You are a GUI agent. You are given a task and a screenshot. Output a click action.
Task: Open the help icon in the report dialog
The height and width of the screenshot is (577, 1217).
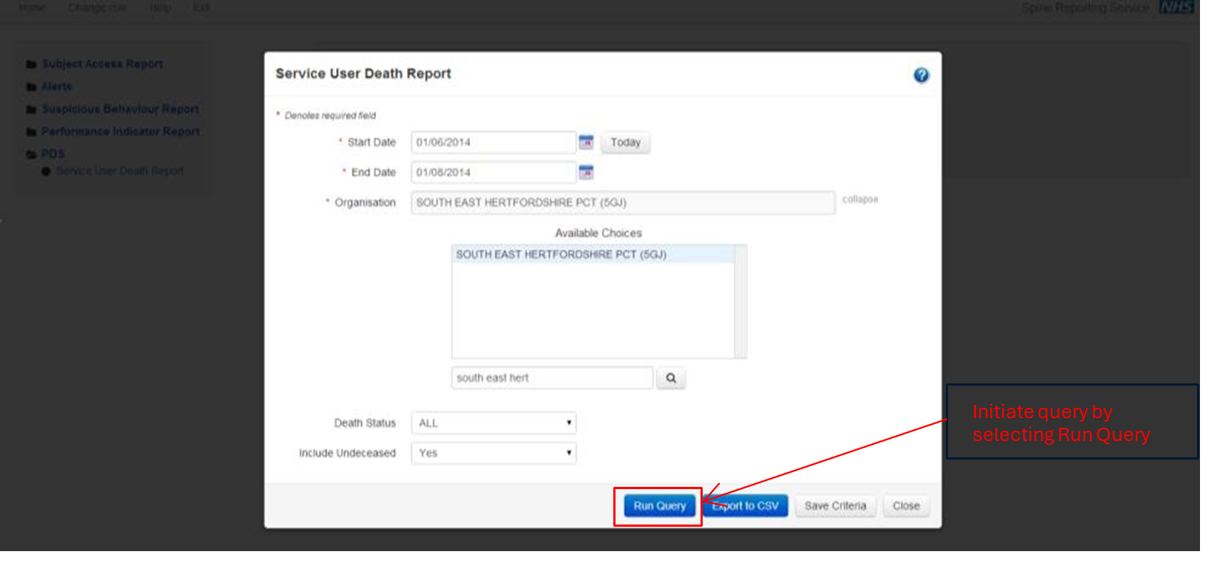point(921,75)
